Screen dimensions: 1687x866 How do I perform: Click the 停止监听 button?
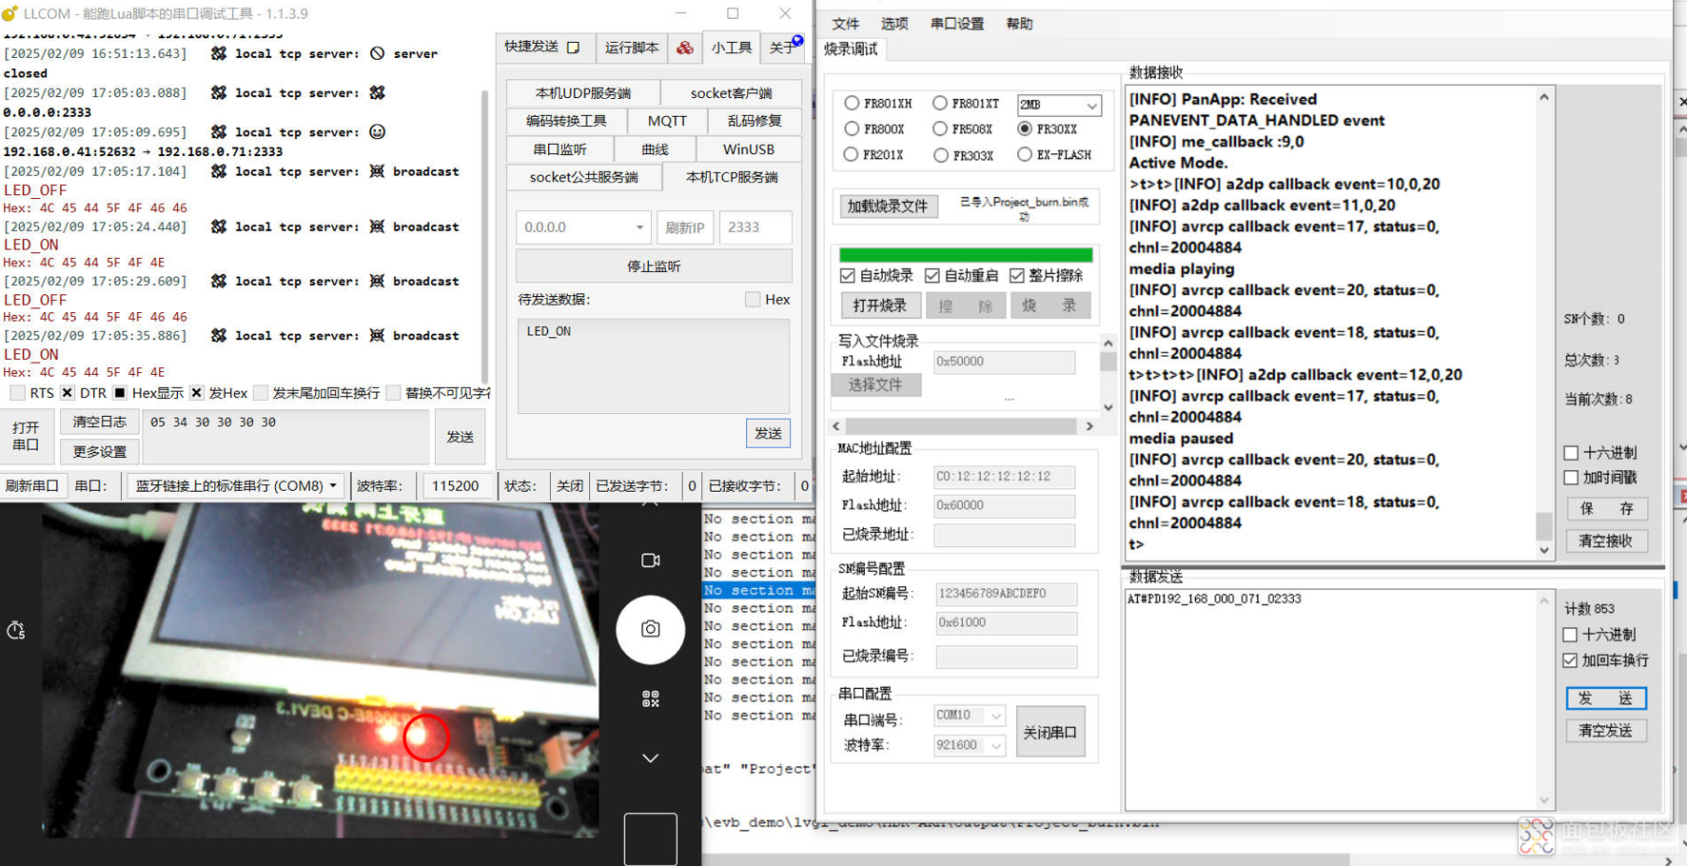(x=654, y=266)
